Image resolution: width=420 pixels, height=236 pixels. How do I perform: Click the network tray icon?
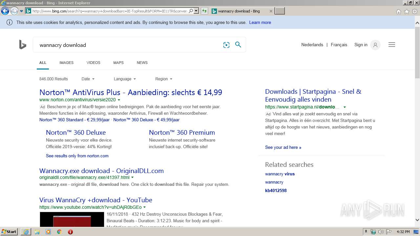[x=373, y=232]
